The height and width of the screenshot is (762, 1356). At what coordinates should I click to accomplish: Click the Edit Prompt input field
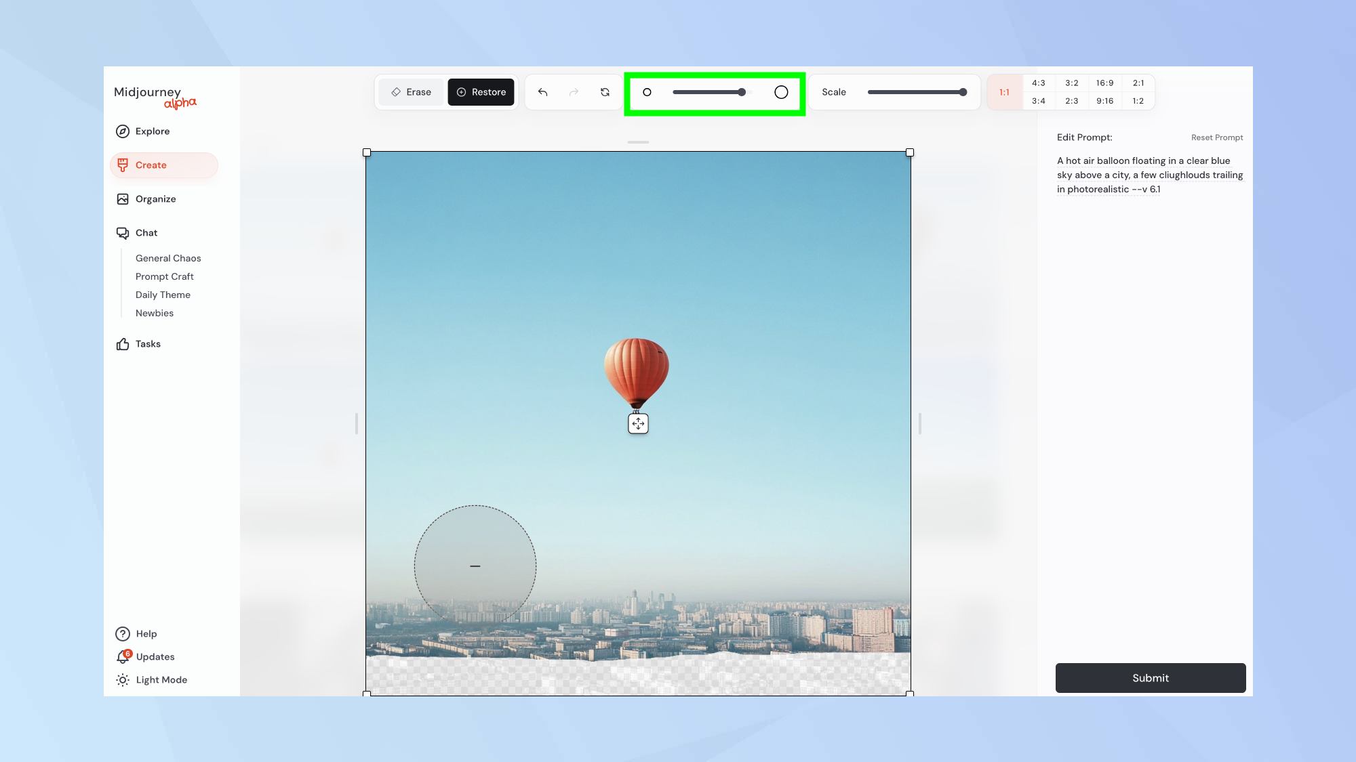pos(1149,175)
